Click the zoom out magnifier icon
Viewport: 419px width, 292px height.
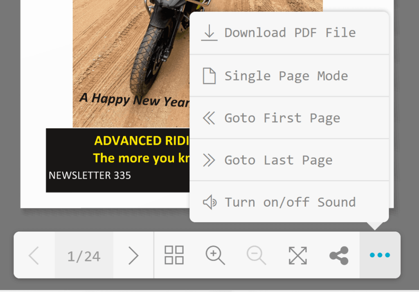coord(256,255)
